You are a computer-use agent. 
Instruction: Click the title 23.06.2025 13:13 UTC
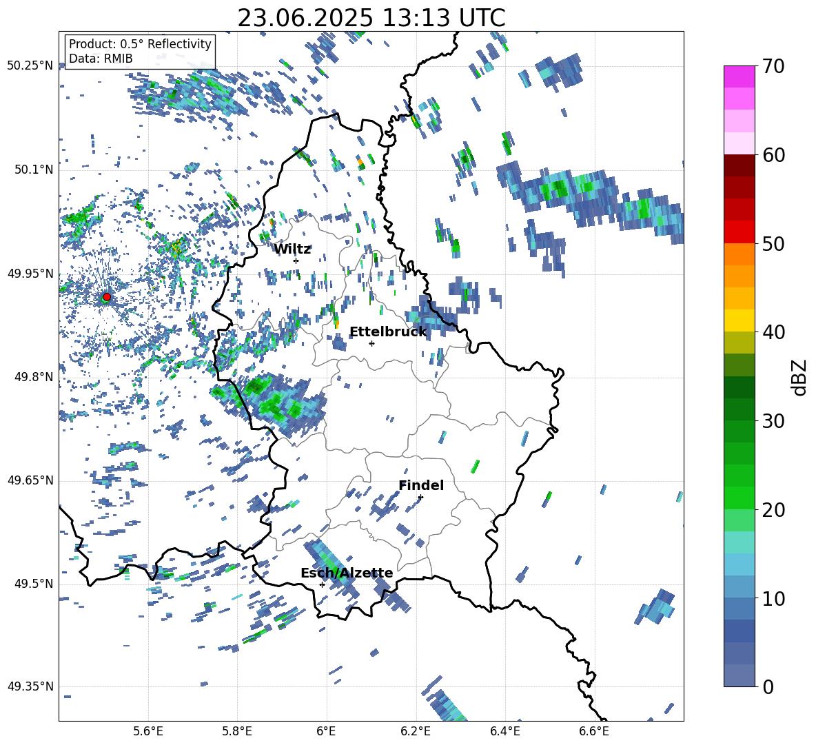(371, 18)
